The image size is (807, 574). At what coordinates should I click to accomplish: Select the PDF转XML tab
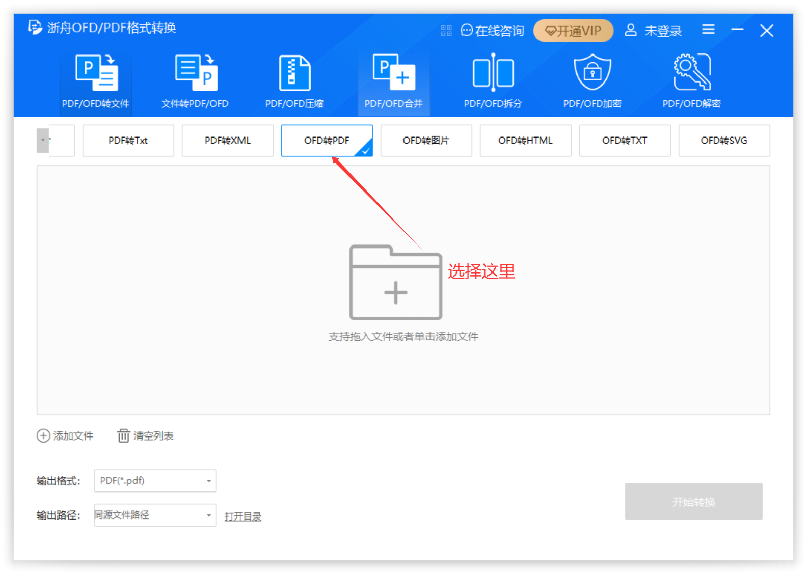coord(228,141)
